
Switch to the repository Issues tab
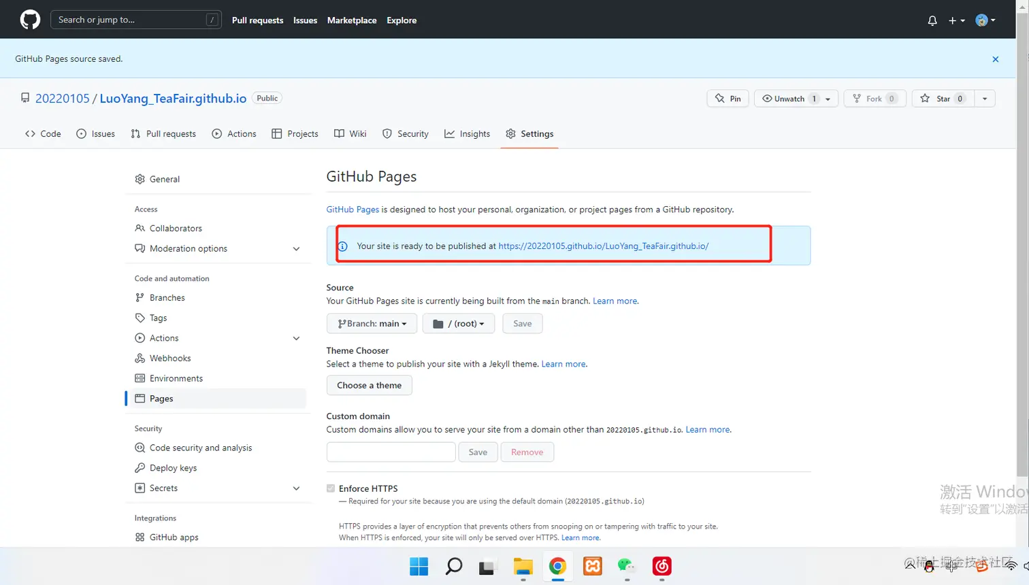(x=96, y=134)
